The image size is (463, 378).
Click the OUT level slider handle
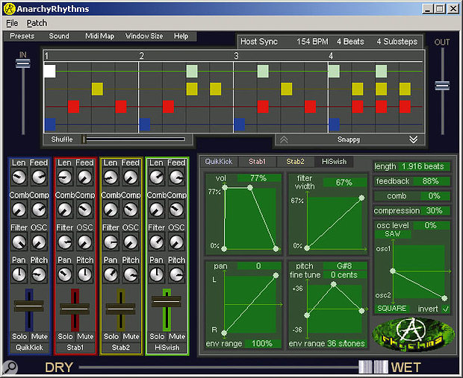tap(442, 86)
